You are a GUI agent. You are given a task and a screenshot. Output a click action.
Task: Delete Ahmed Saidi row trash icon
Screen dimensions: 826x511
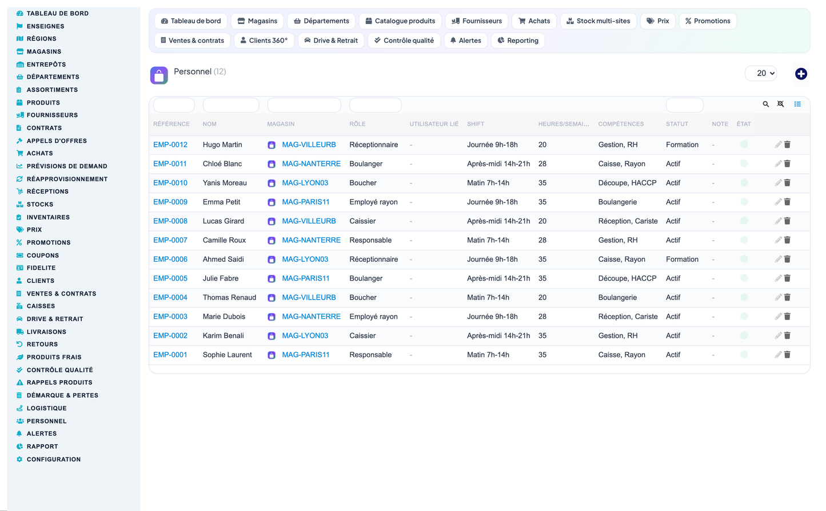(787, 259)
